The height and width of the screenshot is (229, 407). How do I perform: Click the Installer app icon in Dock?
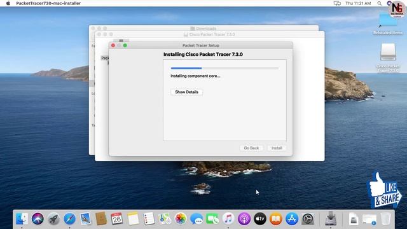click(331, 218)
